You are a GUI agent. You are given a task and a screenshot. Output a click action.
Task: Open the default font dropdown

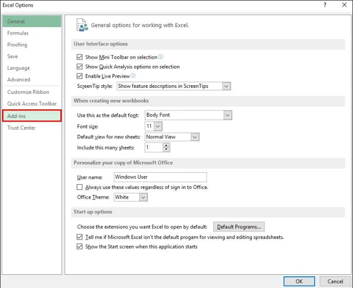tap(228, 115)
